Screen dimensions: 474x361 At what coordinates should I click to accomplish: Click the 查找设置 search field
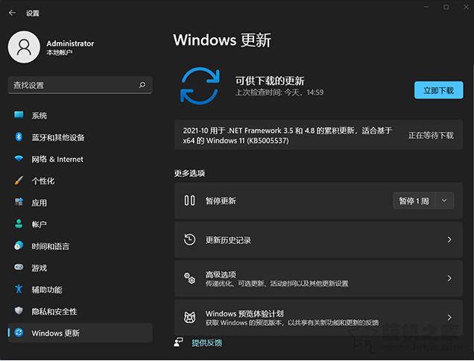coord(80,85)
